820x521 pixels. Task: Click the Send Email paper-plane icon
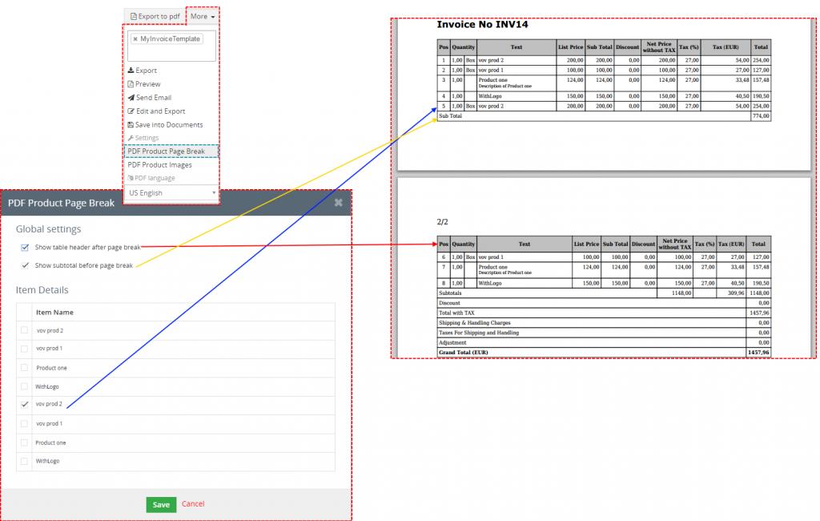coord(131,98)
